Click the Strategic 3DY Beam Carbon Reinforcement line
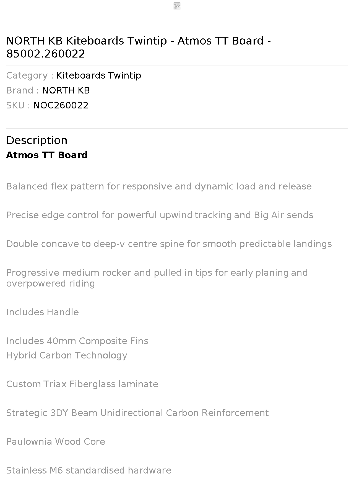This screenshot has height=489, width=354. click(137, 413)
